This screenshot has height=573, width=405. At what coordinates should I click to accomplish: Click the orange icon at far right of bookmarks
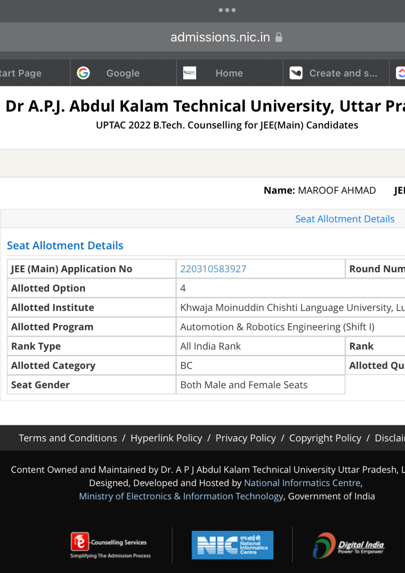click(x=401, y=73)
